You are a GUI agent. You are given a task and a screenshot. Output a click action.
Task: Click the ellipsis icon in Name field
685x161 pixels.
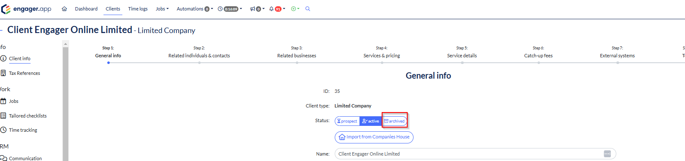[x=607, y=154]
